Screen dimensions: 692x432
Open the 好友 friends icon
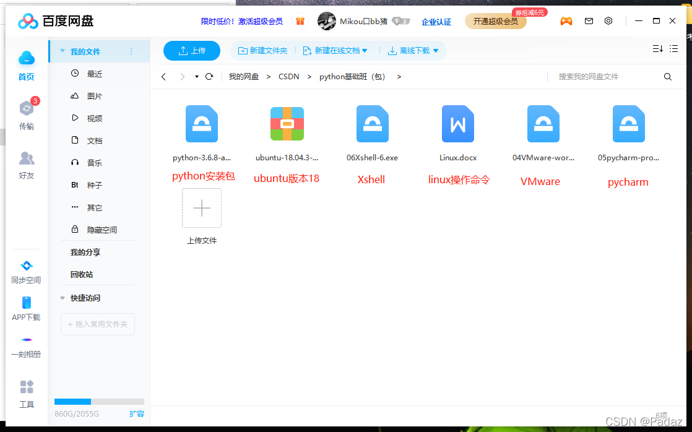point(27,158)
